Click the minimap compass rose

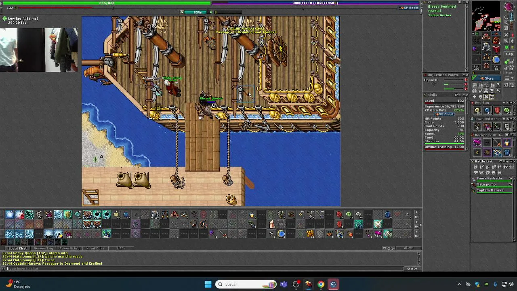point(509,6)
